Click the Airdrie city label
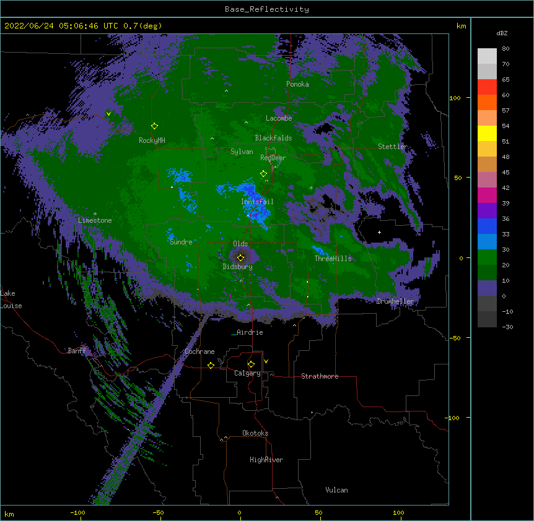This screenshot has height=521, width=534. point(250,332)
